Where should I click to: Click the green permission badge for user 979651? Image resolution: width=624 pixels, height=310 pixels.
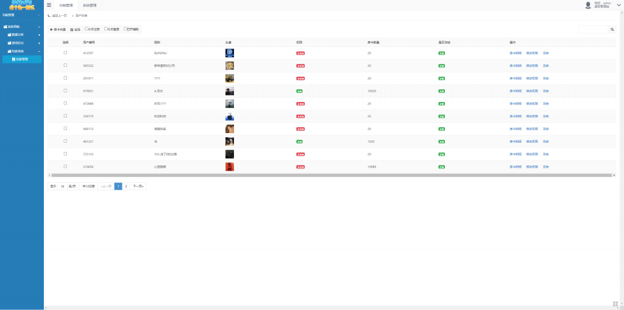click(x=299, y=91)
